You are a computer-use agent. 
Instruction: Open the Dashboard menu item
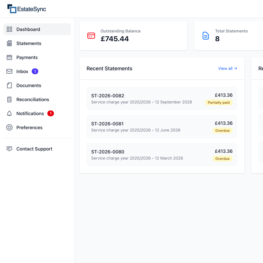[x=37, y=29]
